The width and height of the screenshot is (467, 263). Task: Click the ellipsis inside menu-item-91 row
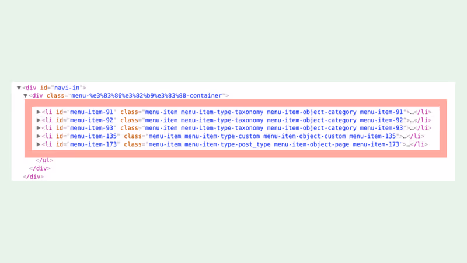click(412, 113)
